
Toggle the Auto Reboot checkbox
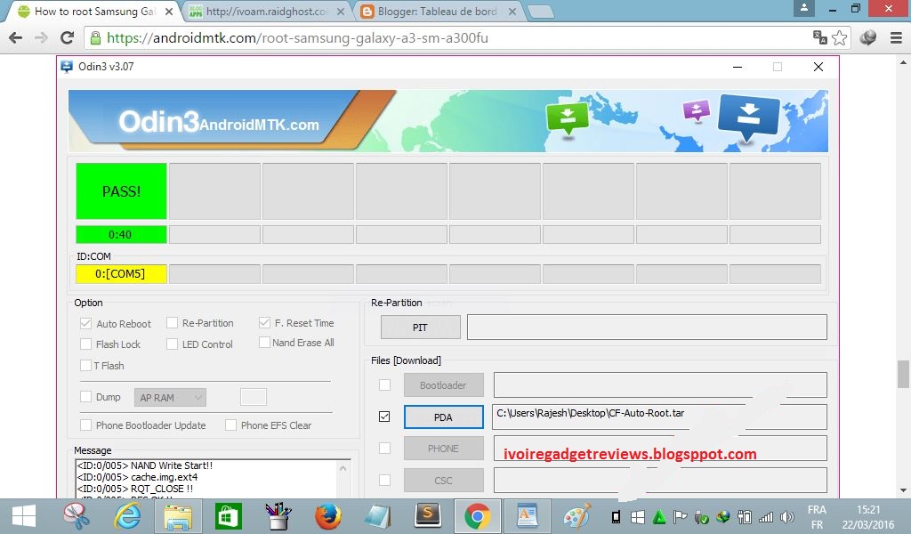(x=85, y=323)
